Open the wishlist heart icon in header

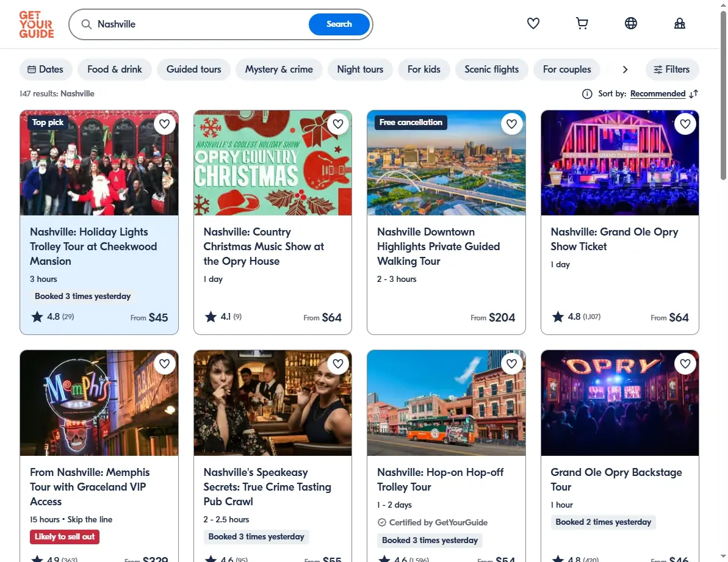coord(533,23)
